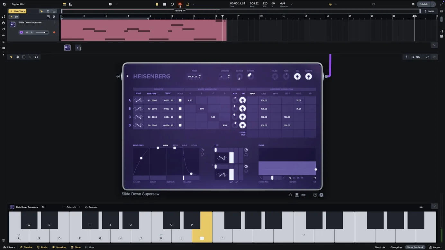Open the music note sidebar icon
This screenshot has height=250, width=445.
(4, 17)
